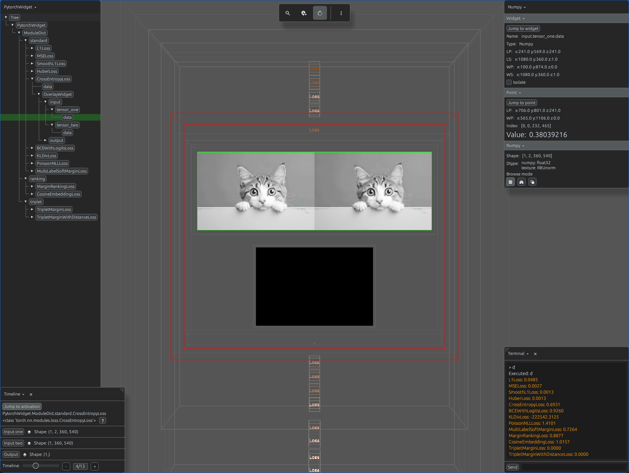Click the Jump to widget button
629x473 pixels.
(523, 29)
